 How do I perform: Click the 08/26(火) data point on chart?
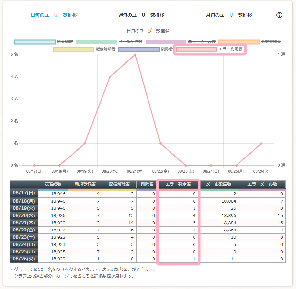click(261, 143)
